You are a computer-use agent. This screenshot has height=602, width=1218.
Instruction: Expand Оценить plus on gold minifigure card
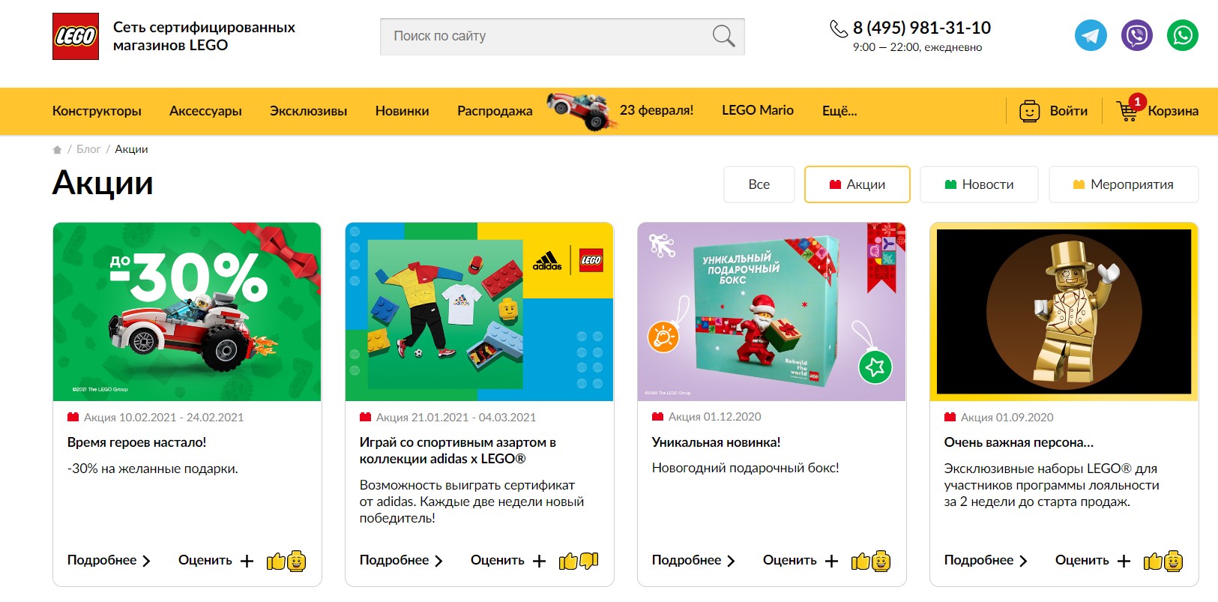pos(1124,561)
